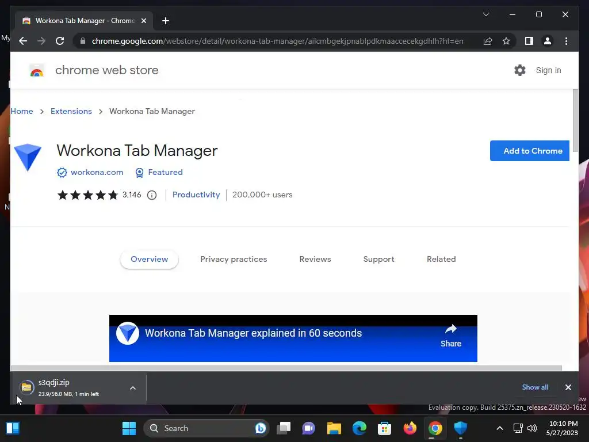The image size is (589, 442).
Task: Switch to Reviews tab
Action: click(315, 260)
